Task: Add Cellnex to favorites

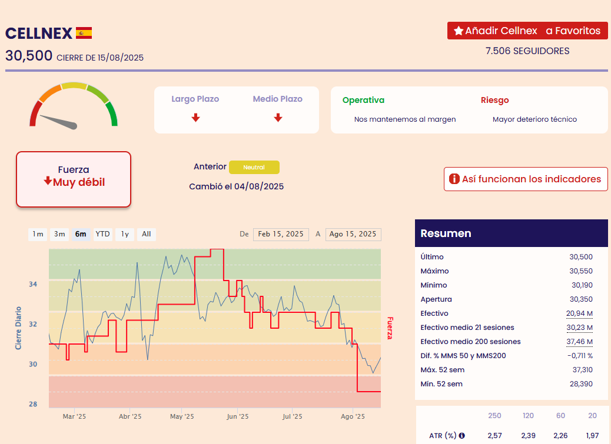Action: pos(527,31)
